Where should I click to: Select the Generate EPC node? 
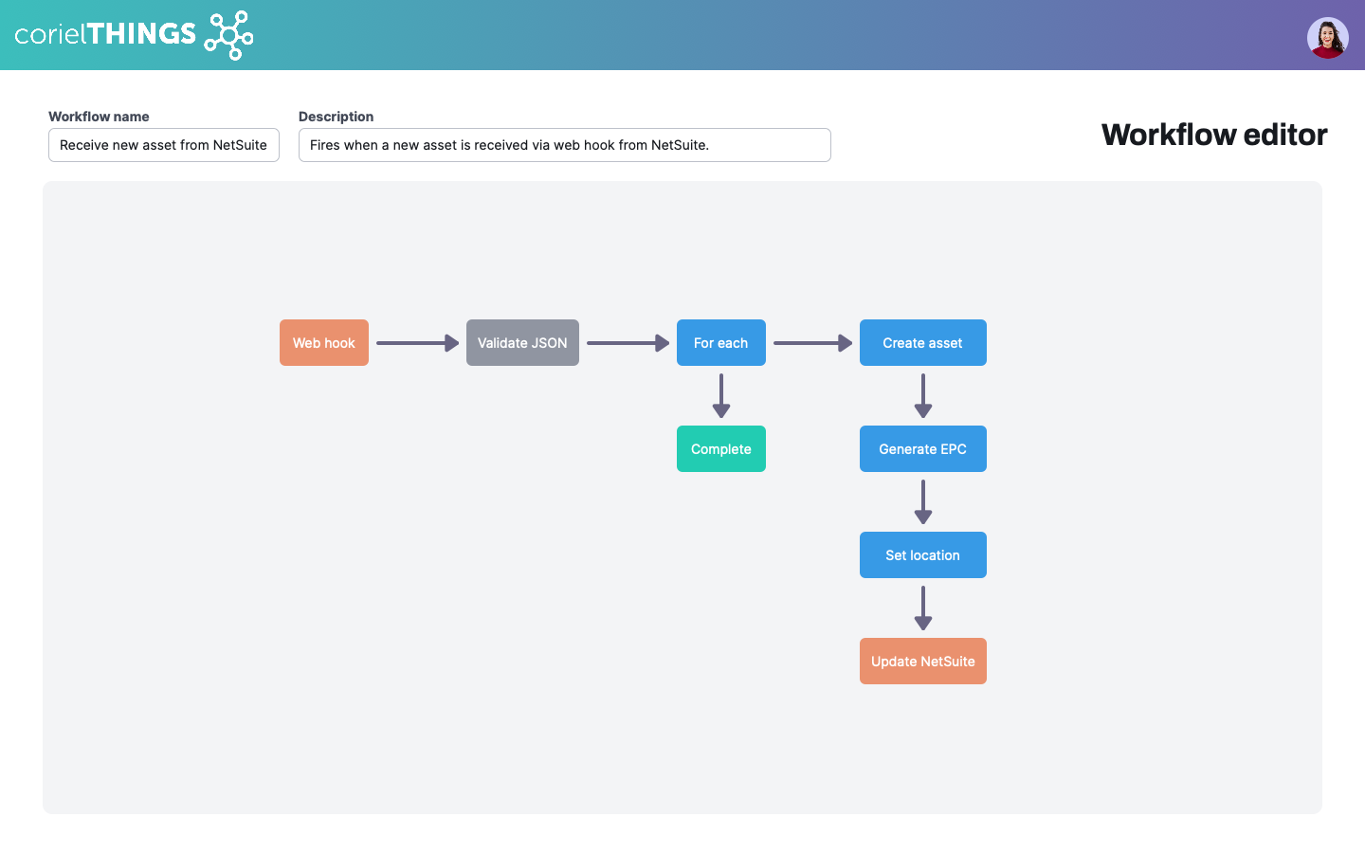click(922, 449)
